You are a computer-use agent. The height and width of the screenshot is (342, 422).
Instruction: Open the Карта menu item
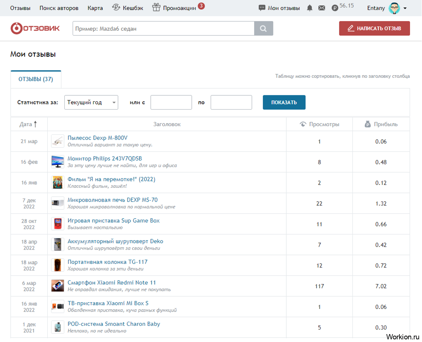coord(95,8)
